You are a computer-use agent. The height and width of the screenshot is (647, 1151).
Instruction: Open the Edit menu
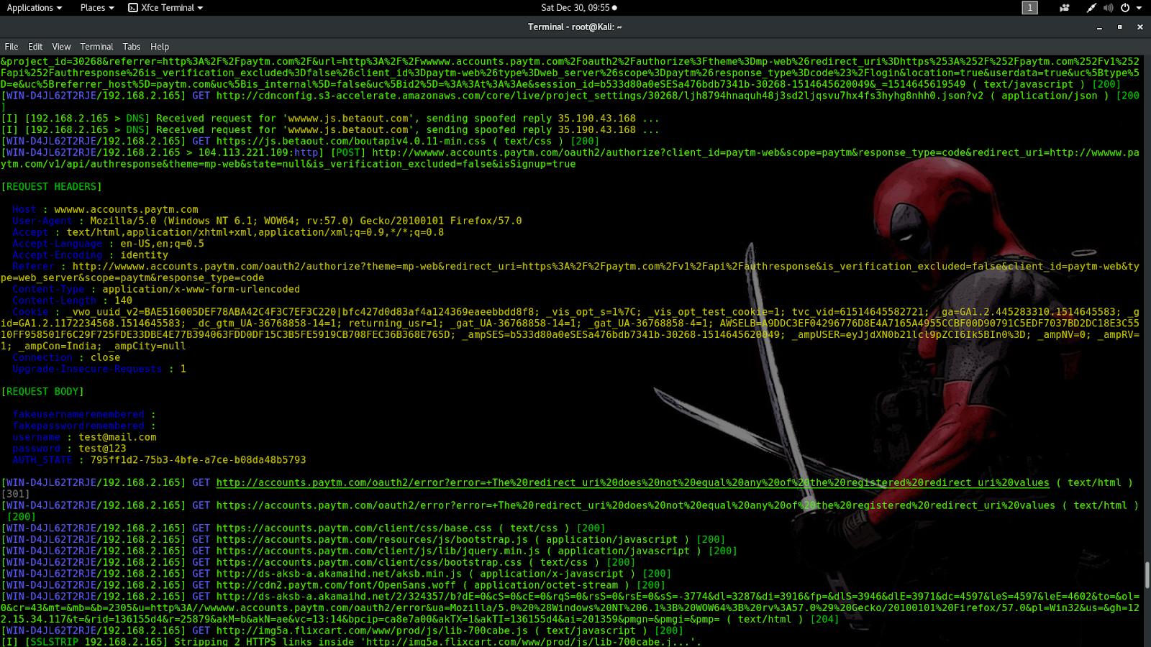(x=35, y=47)
